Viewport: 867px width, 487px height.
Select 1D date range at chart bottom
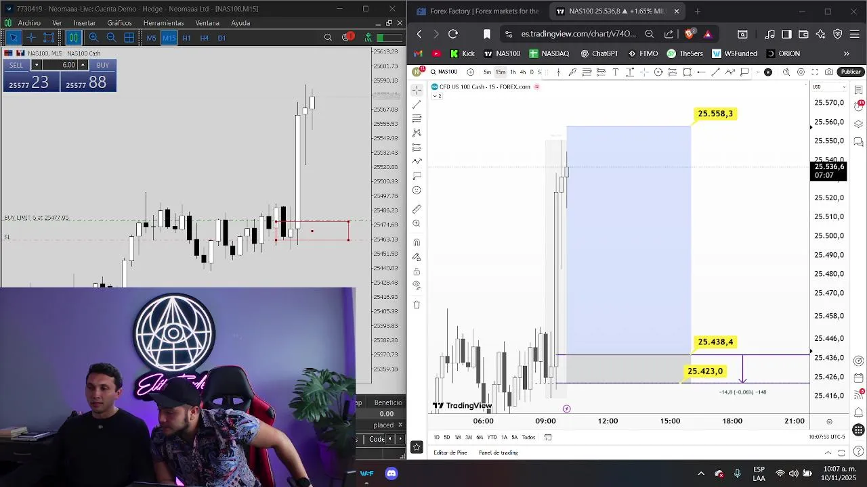pos(436,437)
